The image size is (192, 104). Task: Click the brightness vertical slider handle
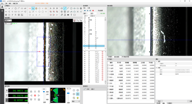point(68,93)
